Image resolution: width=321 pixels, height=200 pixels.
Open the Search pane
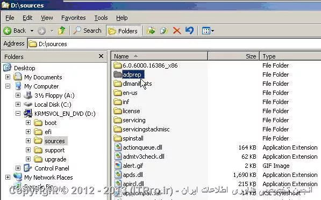(88, 31)
